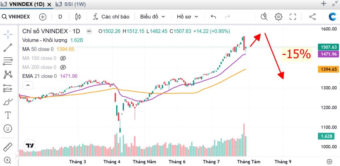Select the ruler measure tool

(x=8, y=147)
